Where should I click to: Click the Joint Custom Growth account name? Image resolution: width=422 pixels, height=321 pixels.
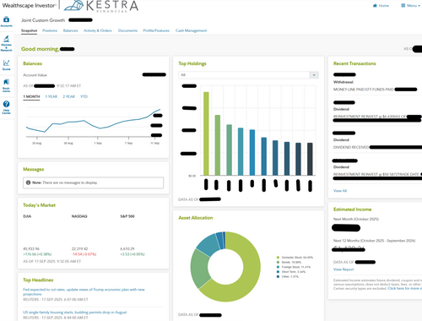pyautogui.click(x=43, y=20)
